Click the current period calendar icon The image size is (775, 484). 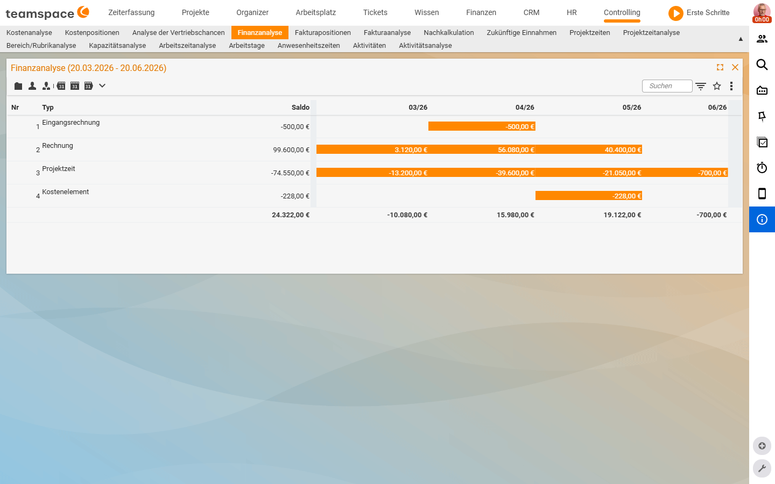75,86
